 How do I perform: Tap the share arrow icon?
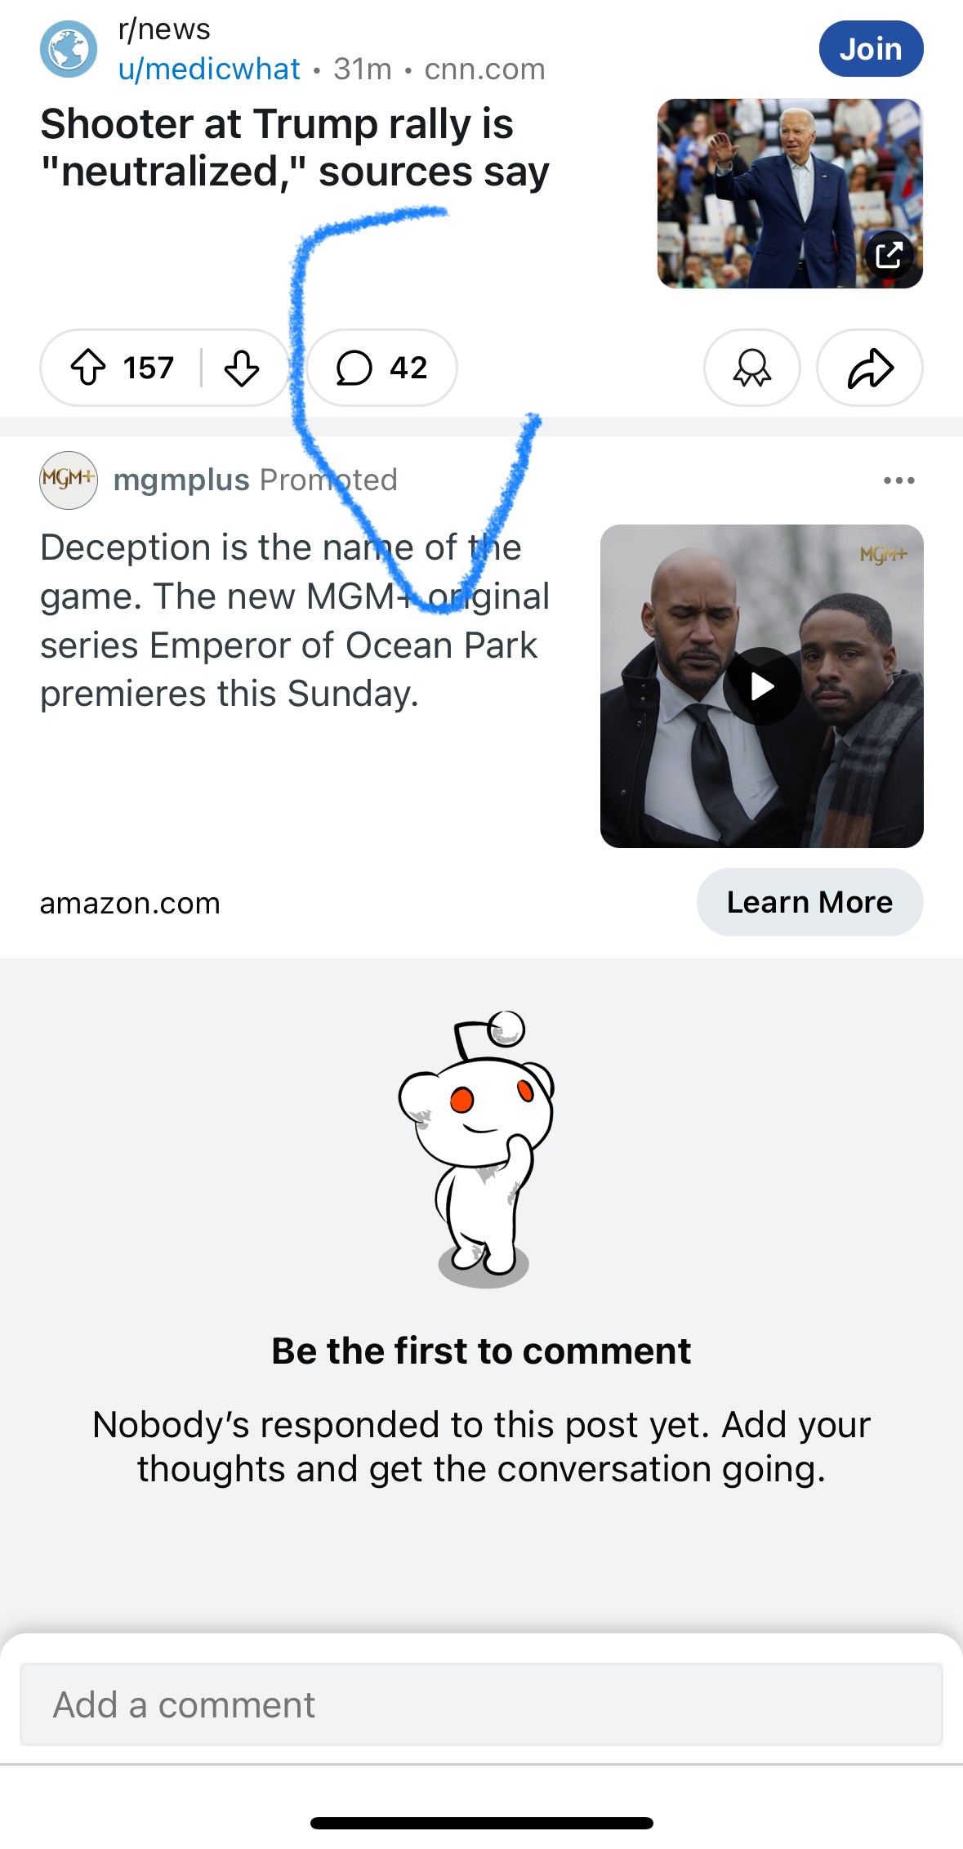[x=870, y=368]
